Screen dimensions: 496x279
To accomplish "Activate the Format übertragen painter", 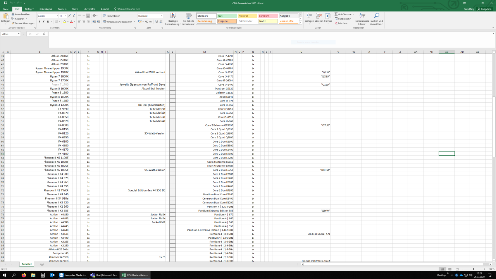I will click(x=23, y=23).
